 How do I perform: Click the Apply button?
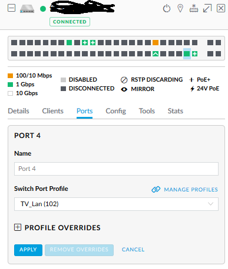click(28, 250)
